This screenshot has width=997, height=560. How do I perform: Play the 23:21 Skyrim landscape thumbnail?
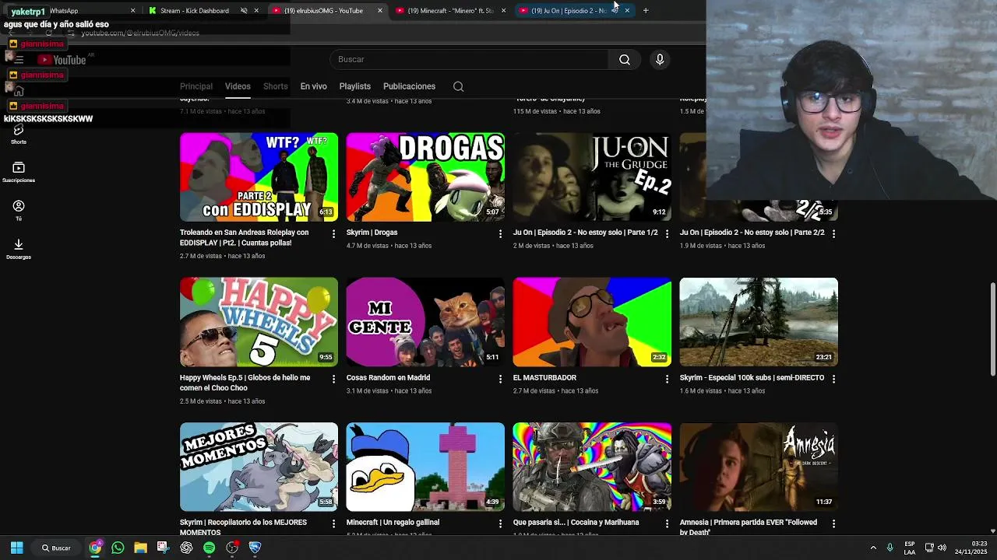tap(759, 322)
